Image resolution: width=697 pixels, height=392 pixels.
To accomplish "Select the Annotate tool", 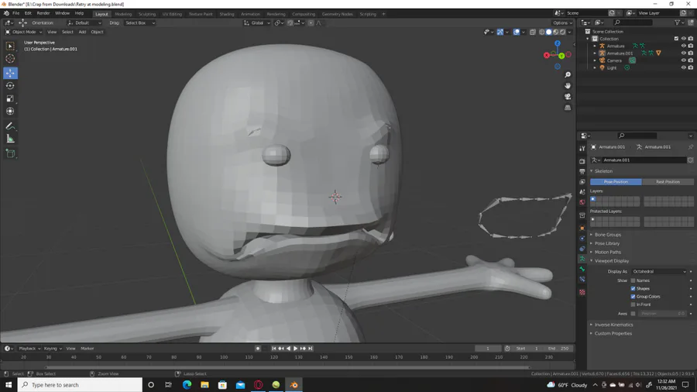I will click(10, 126).
